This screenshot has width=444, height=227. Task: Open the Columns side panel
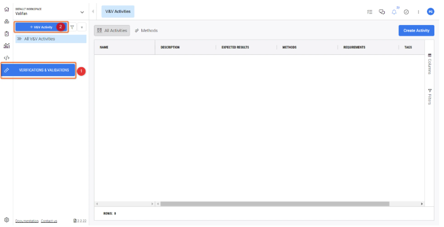click(430, 64)
